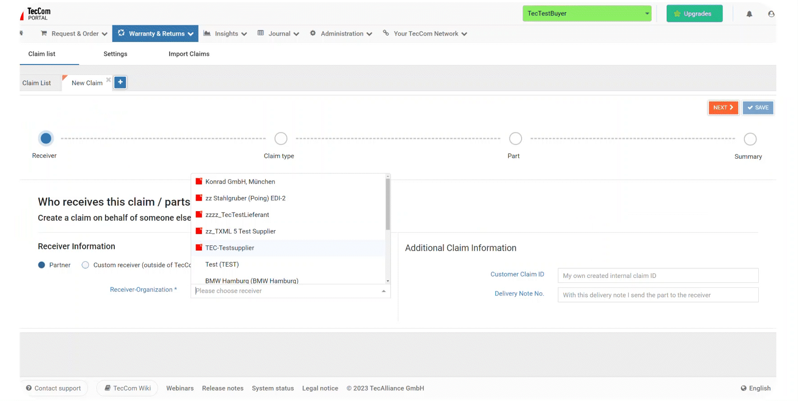Add a new claim tab with plus icon
Viewport: 798px width, 402px height.
[120, 82]
